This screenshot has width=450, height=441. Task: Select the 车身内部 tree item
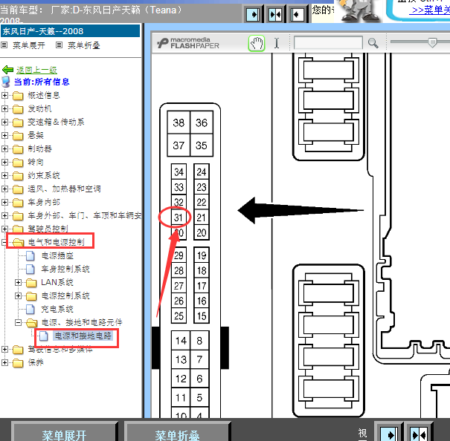click(x=44, y=202)
